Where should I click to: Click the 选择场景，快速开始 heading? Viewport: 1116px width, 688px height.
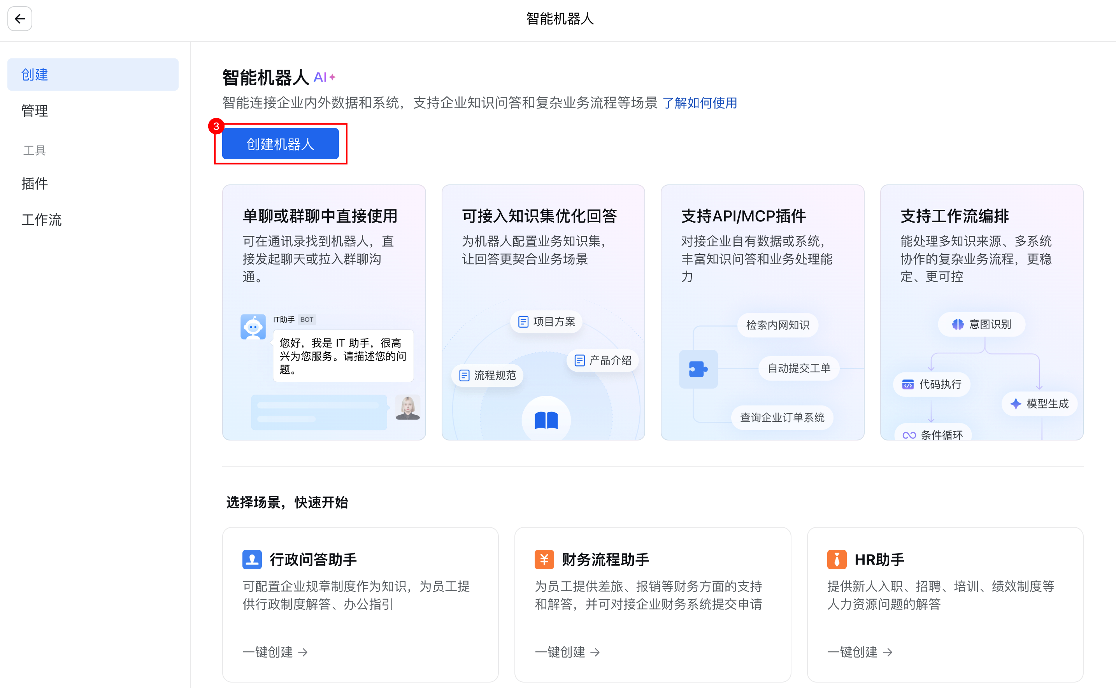tap(287, 502)
